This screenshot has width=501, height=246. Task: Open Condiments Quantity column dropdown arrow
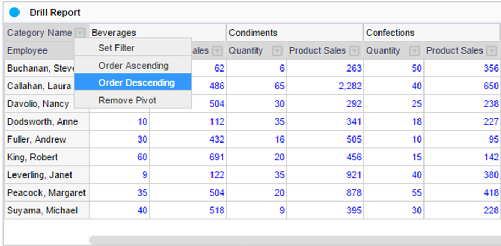tap(277, 51)
